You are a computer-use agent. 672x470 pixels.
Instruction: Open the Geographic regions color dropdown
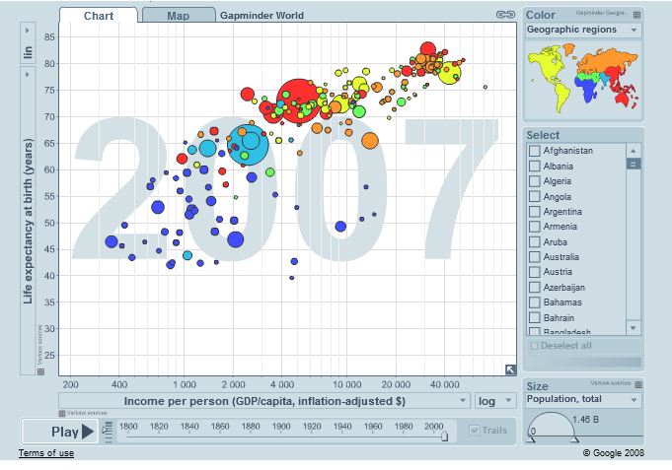tap(582, 31)
